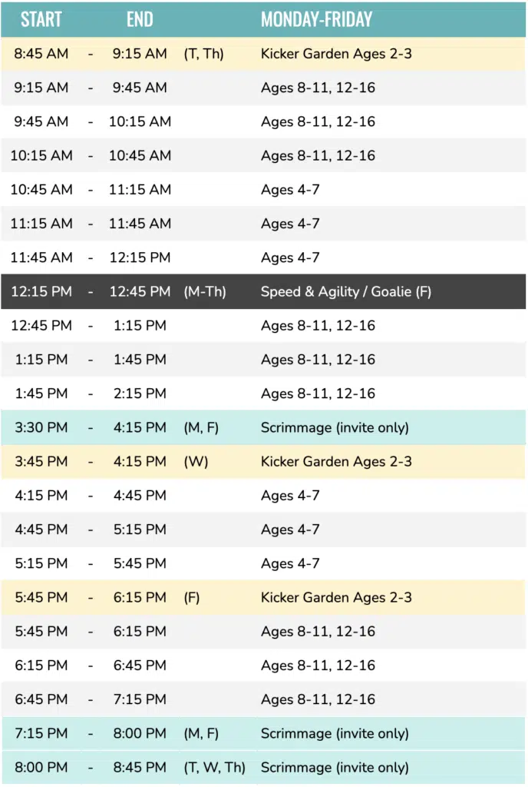528x787 pixels.
Task: Click the MONDAY-FRIDAY column header
Action: click(x=316, y=19)
